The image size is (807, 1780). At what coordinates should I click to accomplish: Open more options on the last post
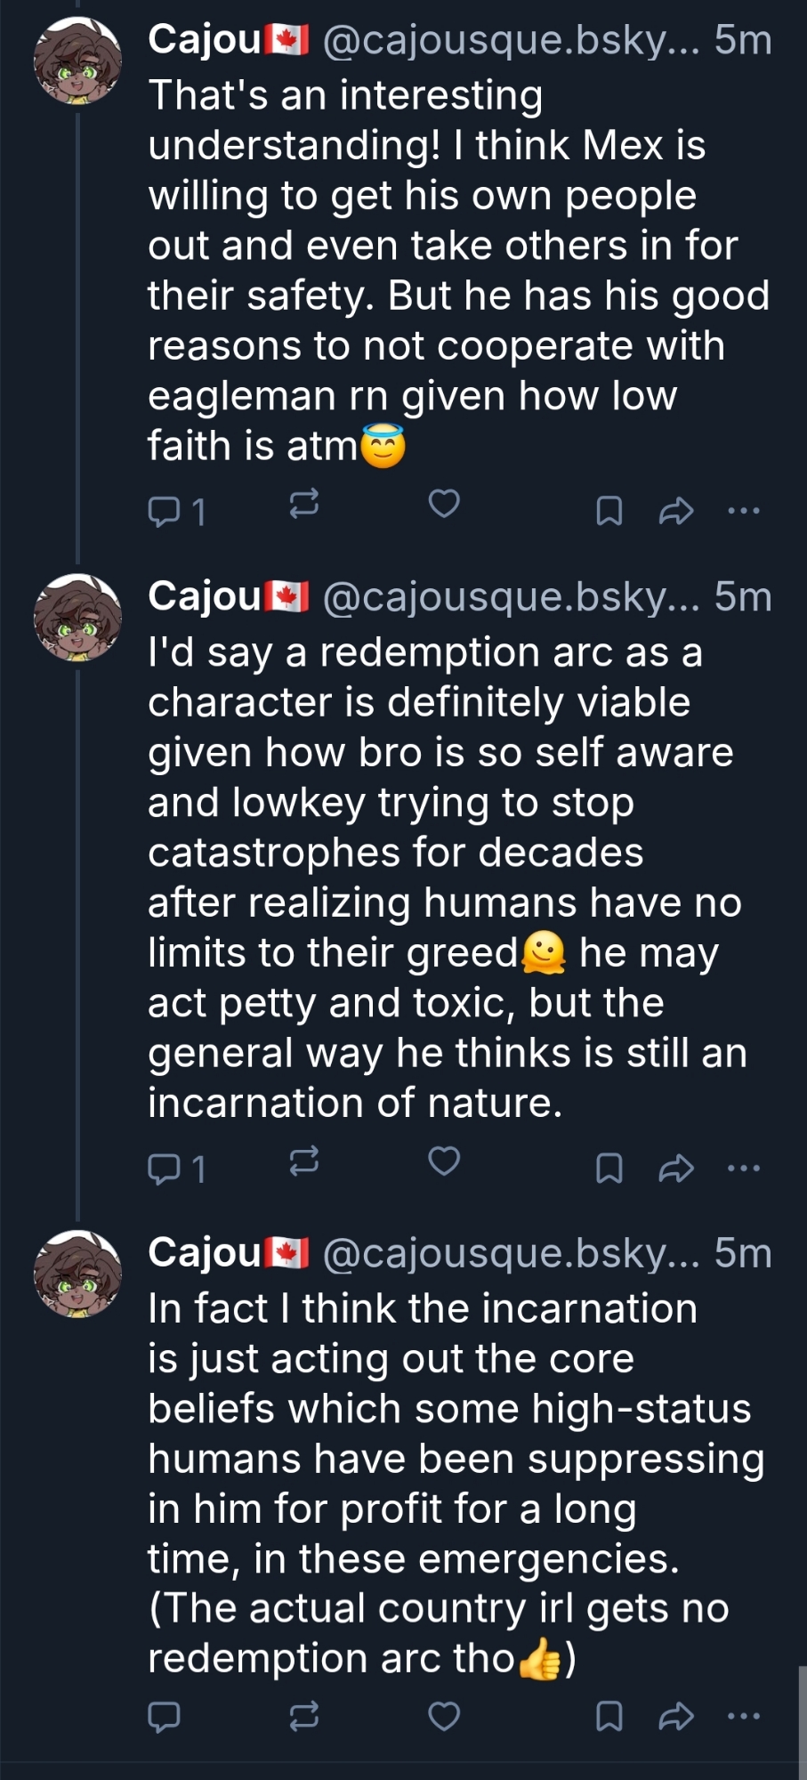click(744, 1716)
